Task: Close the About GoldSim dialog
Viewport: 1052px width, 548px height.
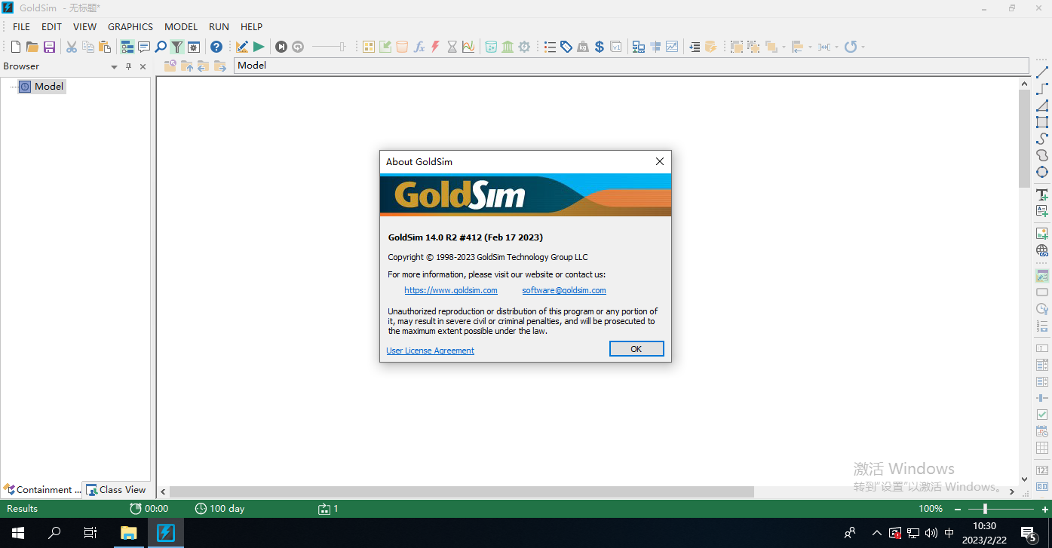Action: click(x=660, y=161)
